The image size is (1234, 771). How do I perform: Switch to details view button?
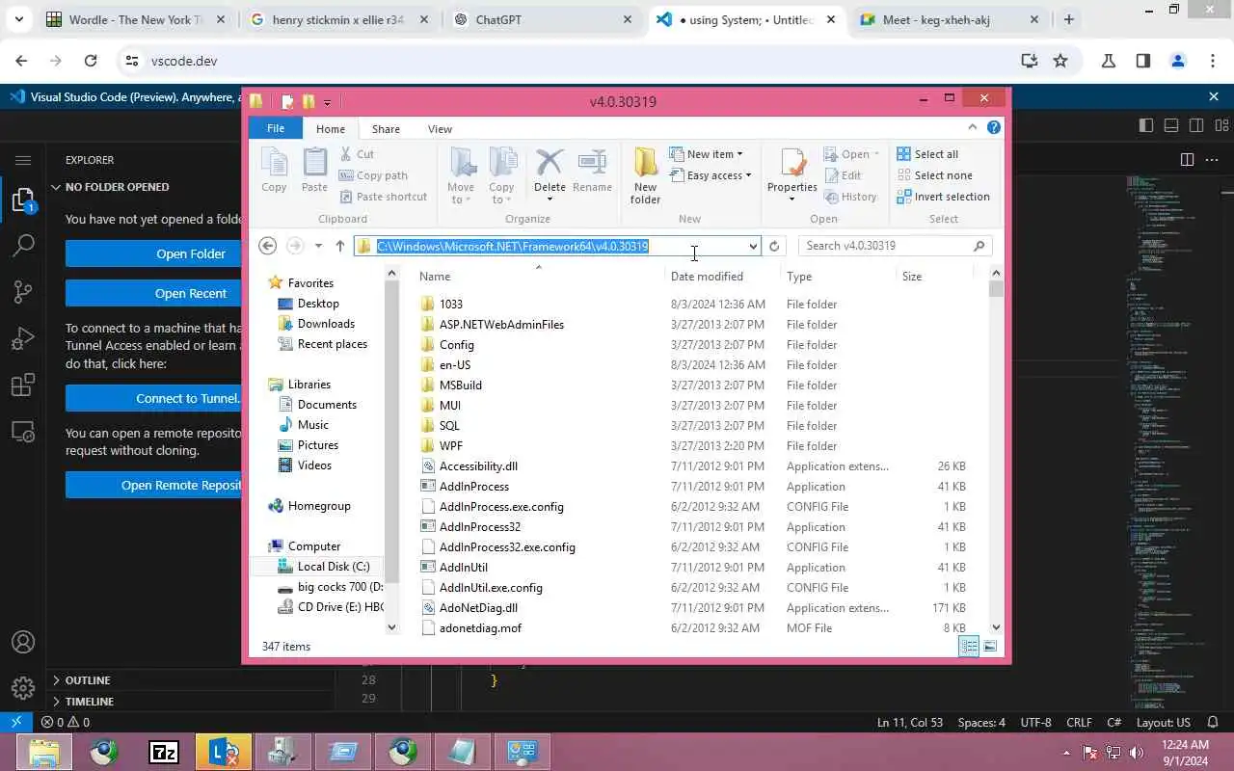coord(969,647)
